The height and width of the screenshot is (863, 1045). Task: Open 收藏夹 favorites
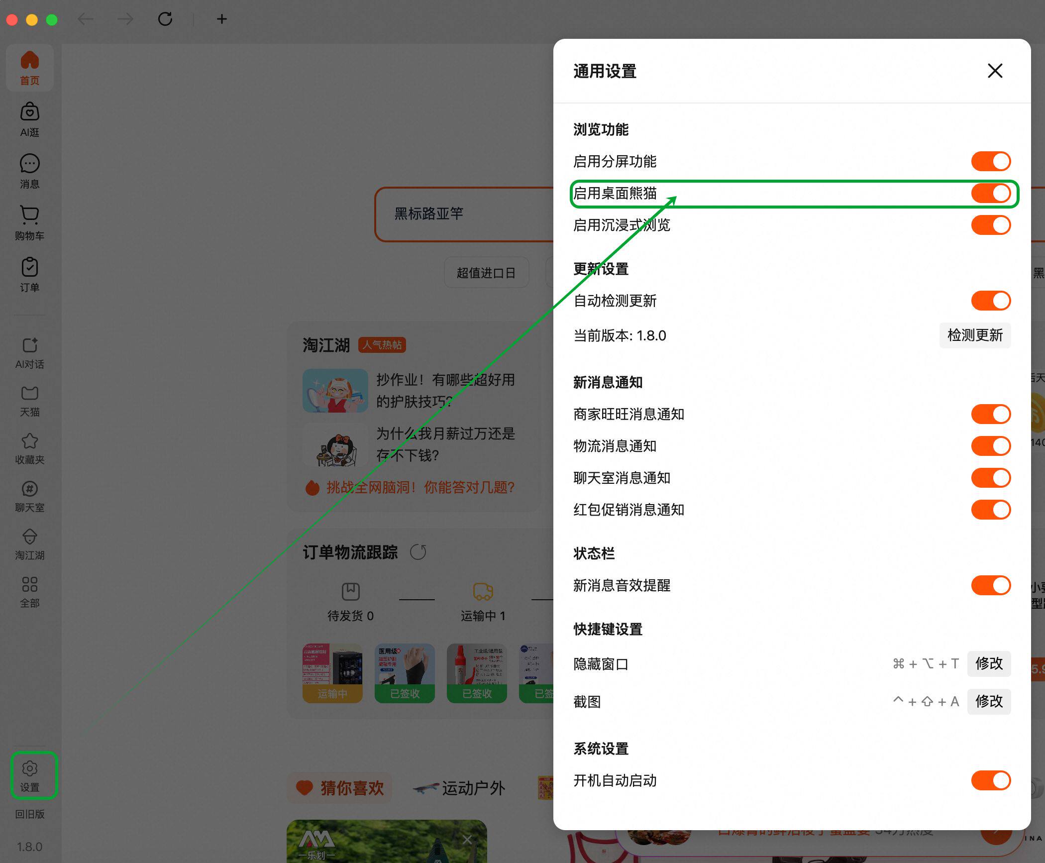tap(30, 447)
